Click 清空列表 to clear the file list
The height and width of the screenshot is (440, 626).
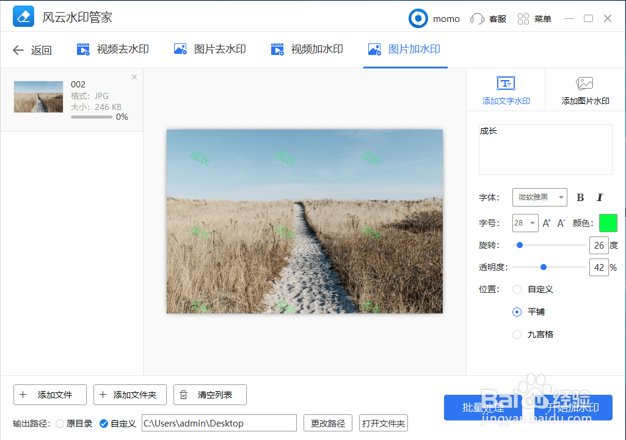pos(209,395)
